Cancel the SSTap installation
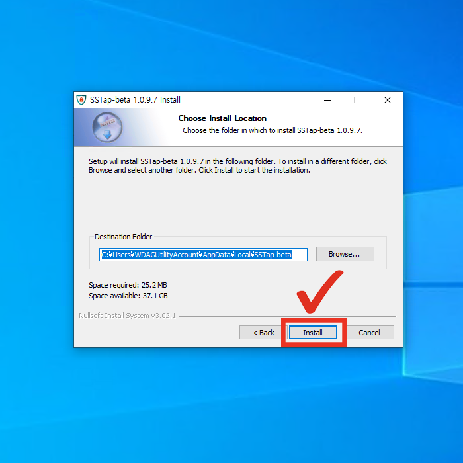 pos(369,333)
